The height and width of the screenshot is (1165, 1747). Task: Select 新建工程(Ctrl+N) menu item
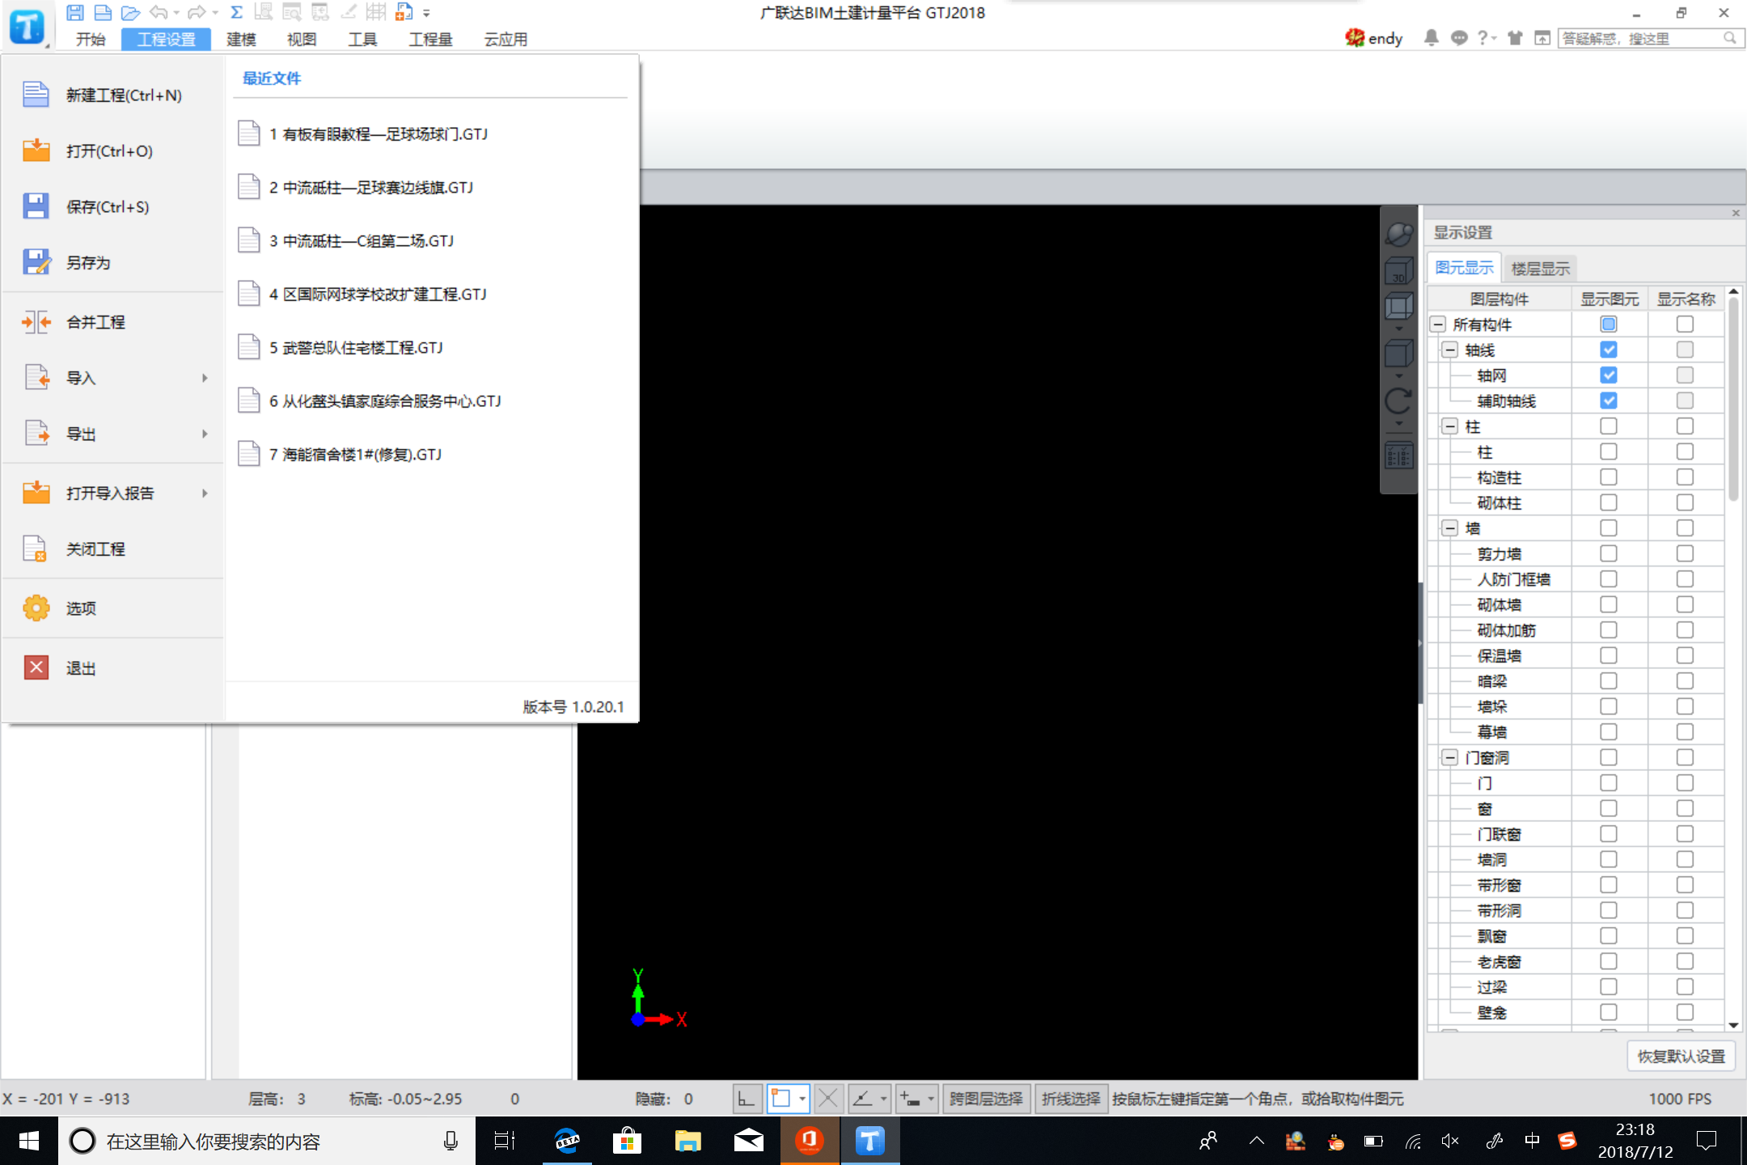(x=113, y=95)
